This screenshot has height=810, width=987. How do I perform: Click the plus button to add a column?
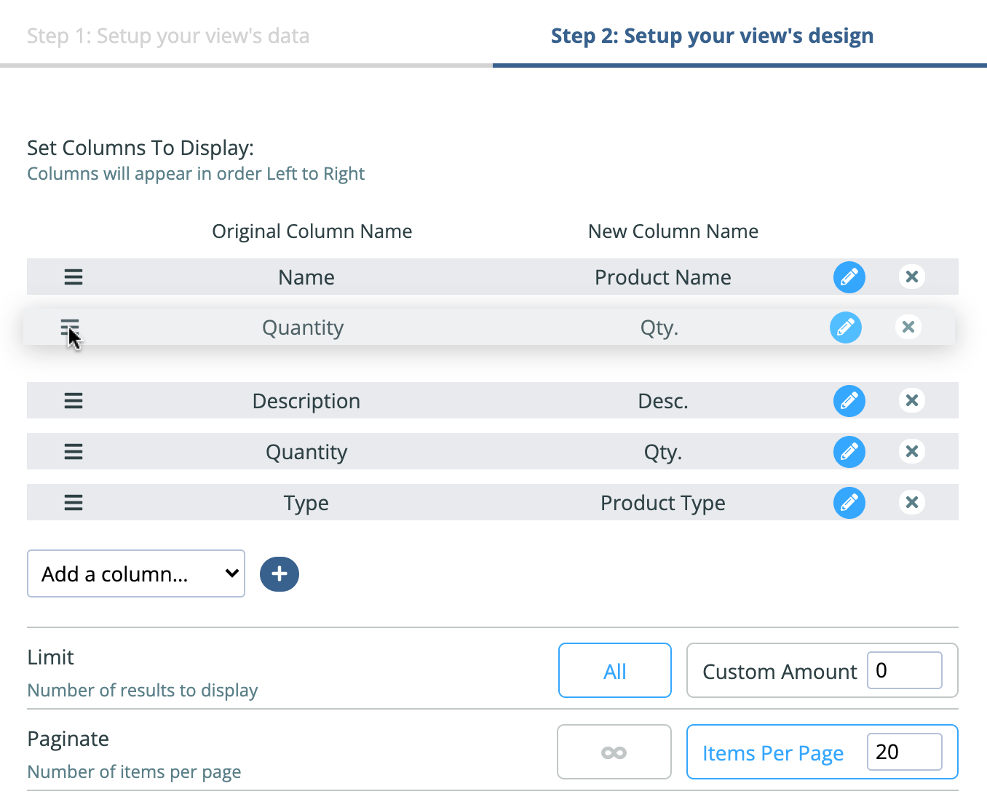click(x=280, y=574)
